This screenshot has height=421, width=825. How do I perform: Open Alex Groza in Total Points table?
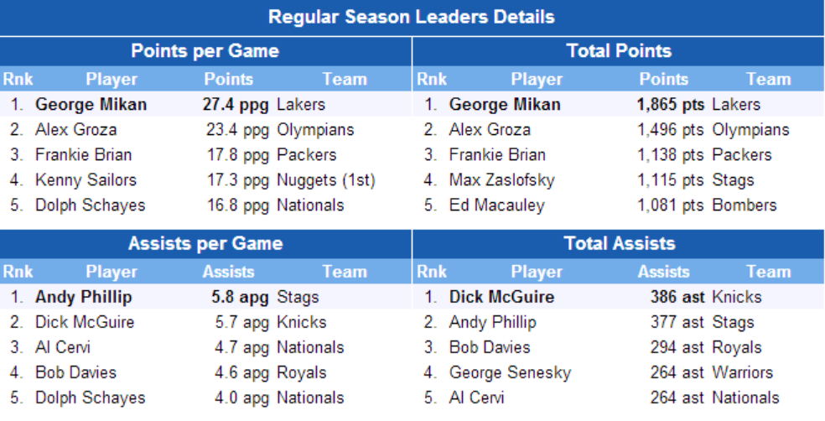[x=490, y=130]
